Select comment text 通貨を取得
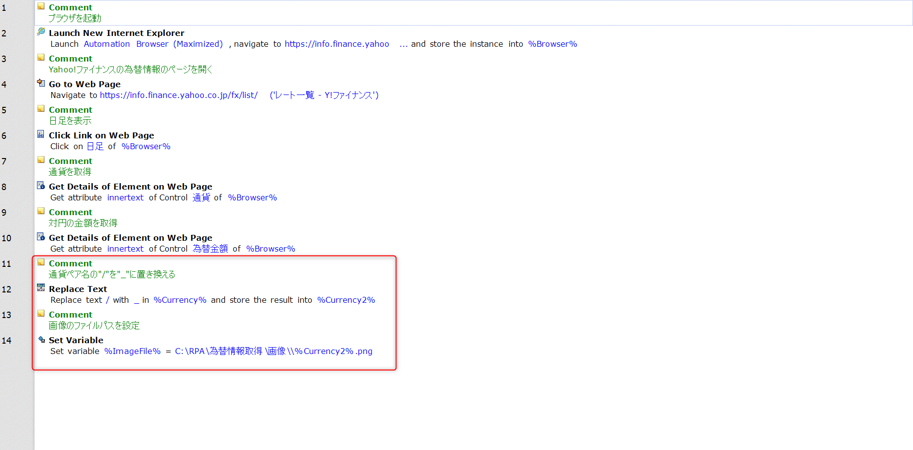 [x=70, y=172]
